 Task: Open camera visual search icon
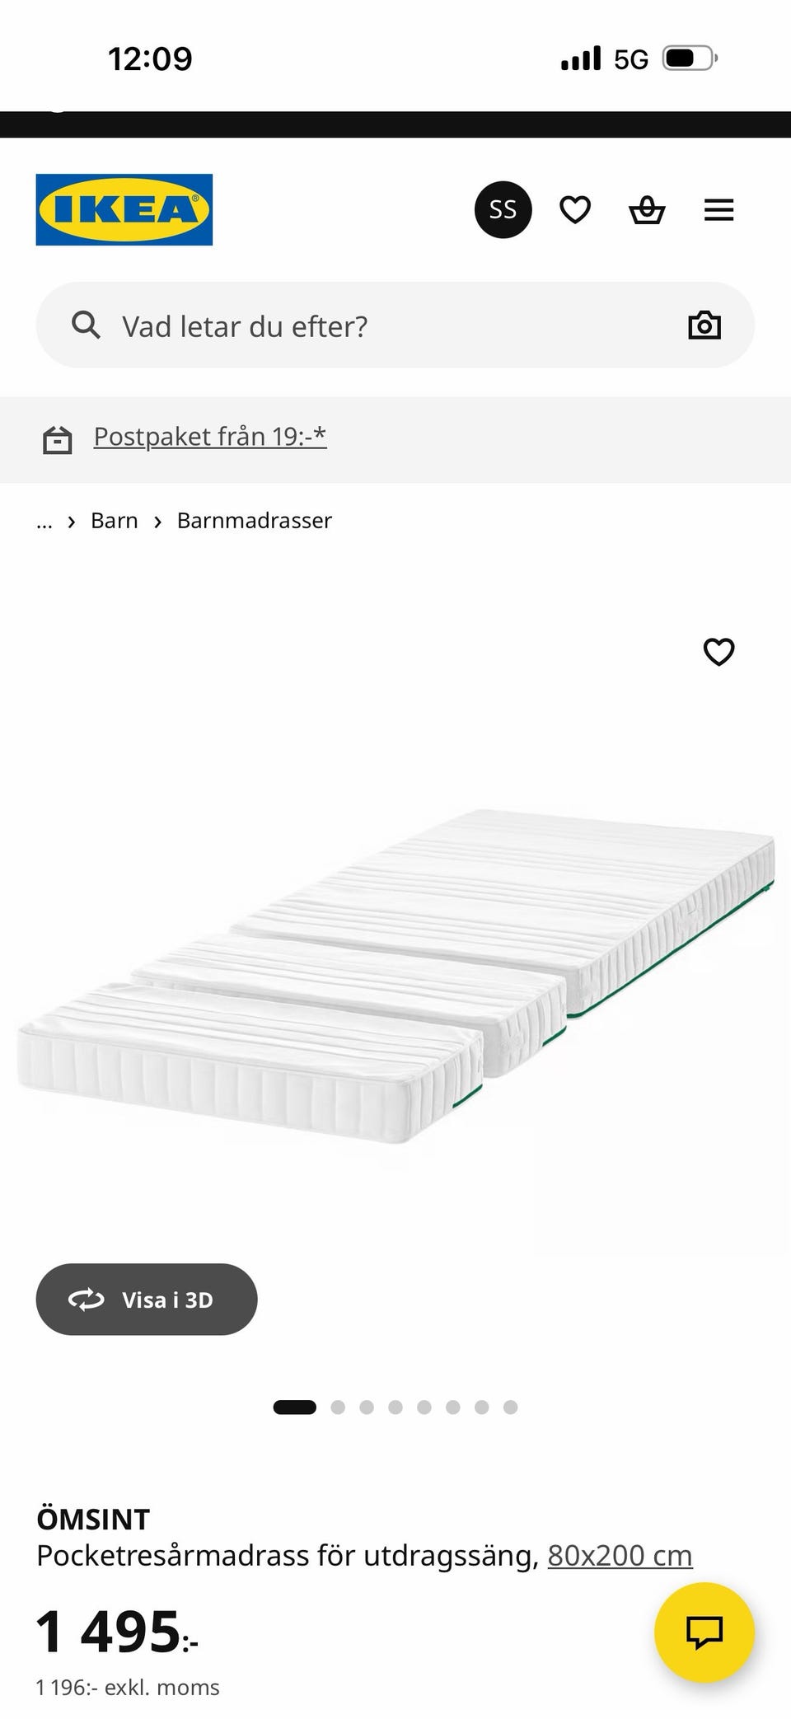[x=704, y=325]
